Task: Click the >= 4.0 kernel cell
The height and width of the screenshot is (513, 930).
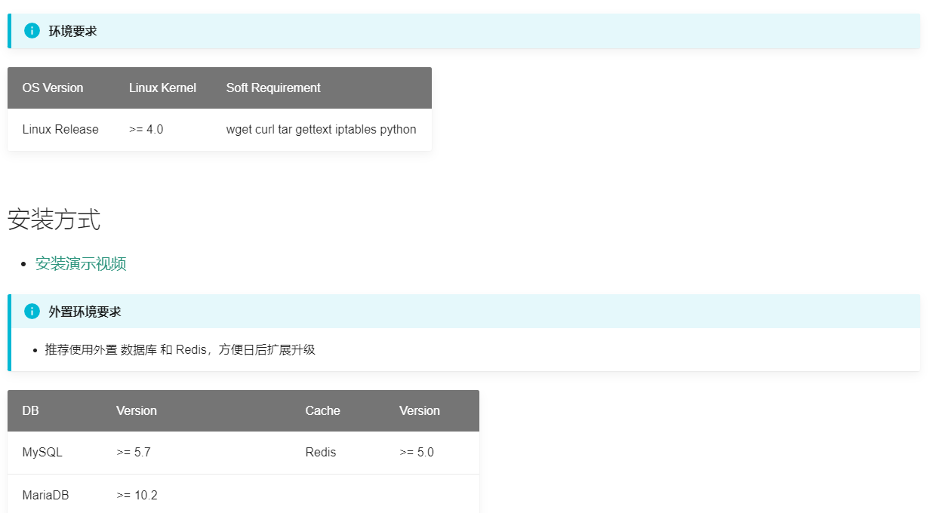Action: (x=146, y=130)
